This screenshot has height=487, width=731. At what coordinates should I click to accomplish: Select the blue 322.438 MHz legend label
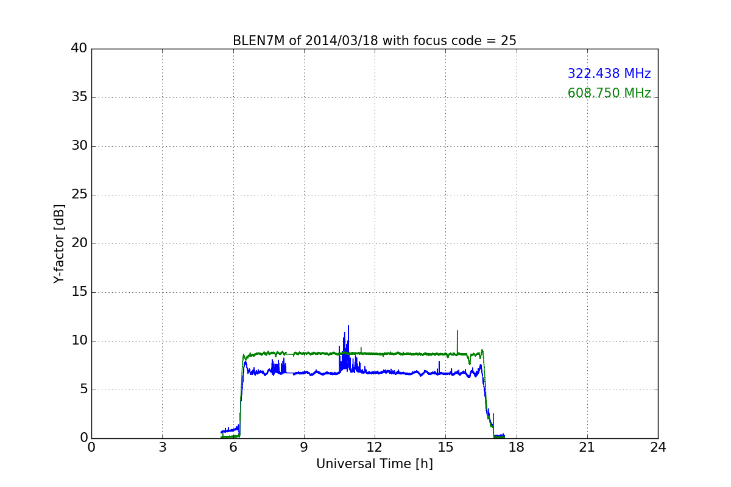(x=609, y=74)
